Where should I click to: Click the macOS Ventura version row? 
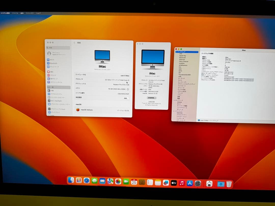click(103, 110)
